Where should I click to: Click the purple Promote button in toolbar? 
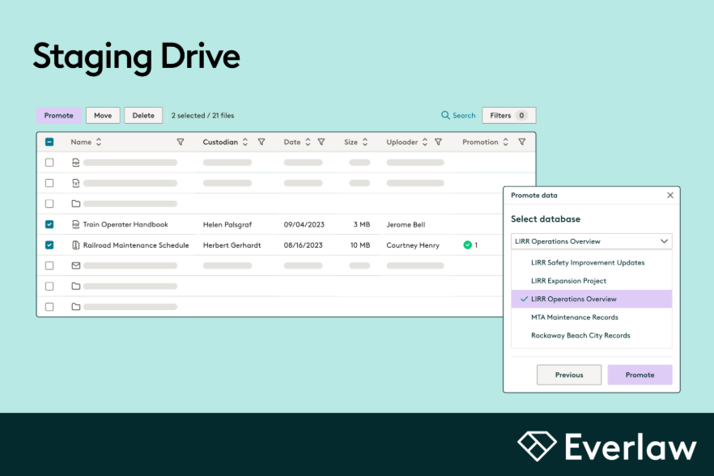click(59, 115)
